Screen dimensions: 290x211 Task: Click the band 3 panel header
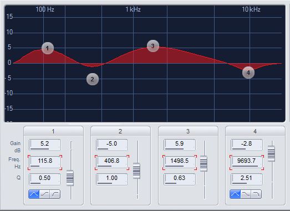[x=188, y=131]
